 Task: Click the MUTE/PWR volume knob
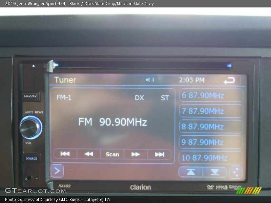tap(30, 128)
